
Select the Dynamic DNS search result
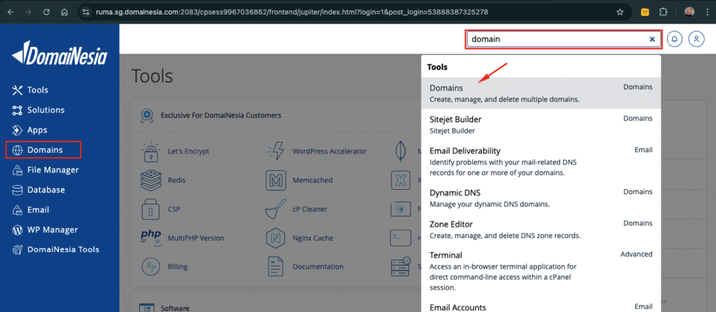(x=540, y=198)
